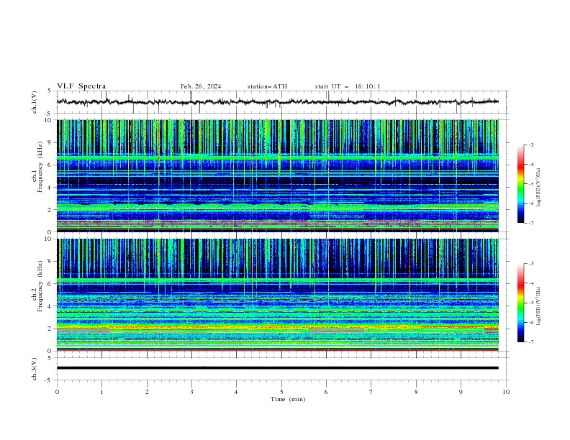This screenshot has width=570, height=440.
Task: Click time axis tick label "9"
Action: (461, 392)
